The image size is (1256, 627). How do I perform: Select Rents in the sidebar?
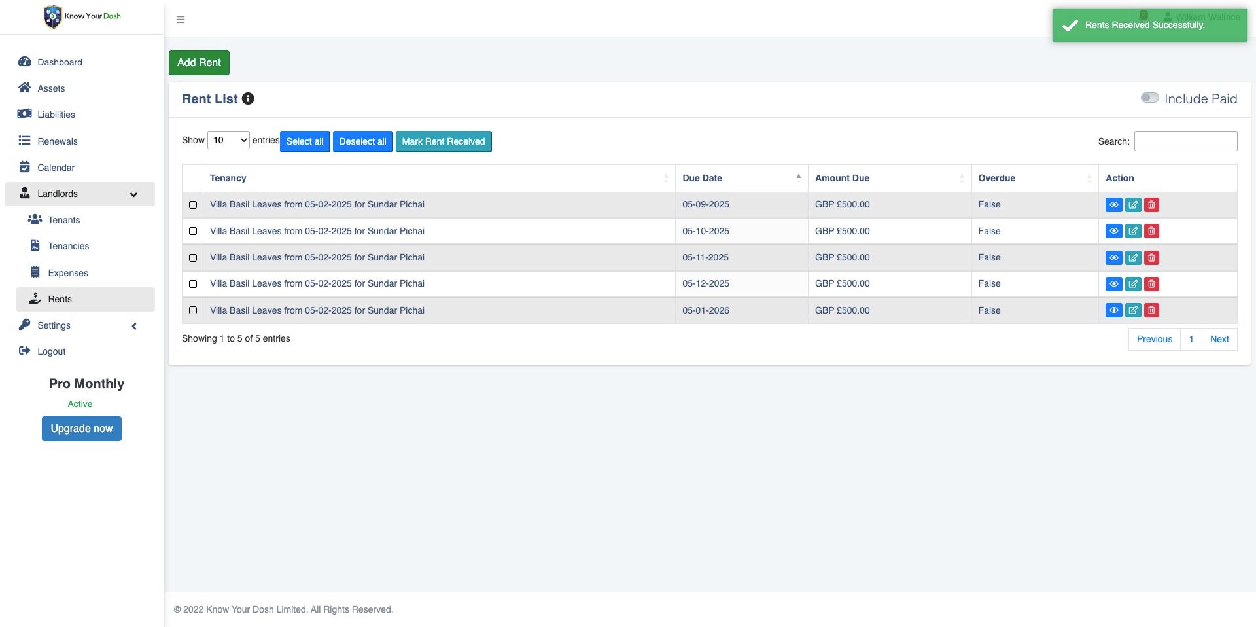85,299
